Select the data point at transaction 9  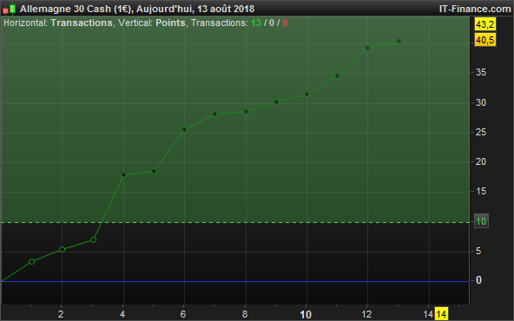click(276, 102)
